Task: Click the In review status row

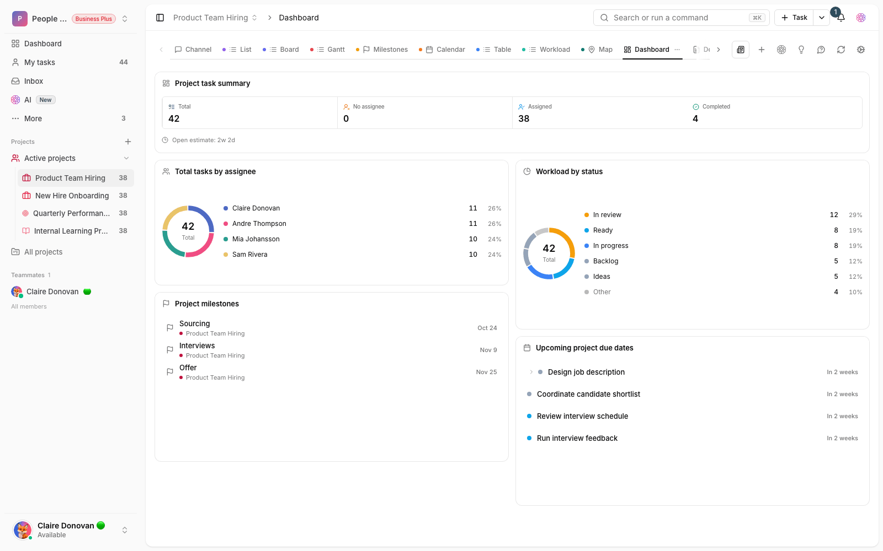Action: point(723,215)
